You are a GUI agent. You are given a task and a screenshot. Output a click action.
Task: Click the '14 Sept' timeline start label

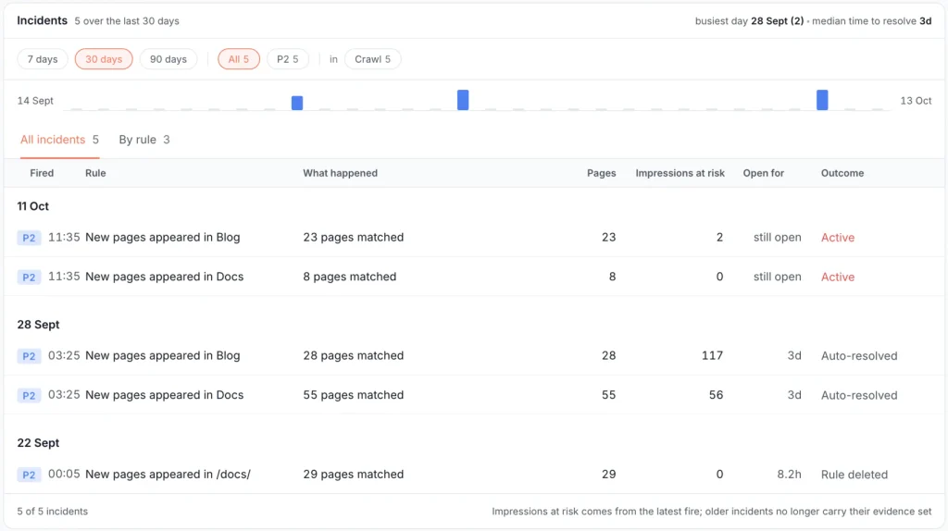pos(35,101)
